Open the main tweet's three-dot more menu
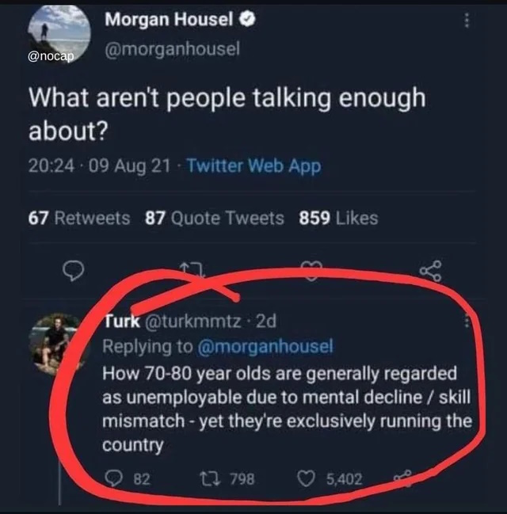The height and width of the screenshot is (514, 507). click(x=468, y=21)
